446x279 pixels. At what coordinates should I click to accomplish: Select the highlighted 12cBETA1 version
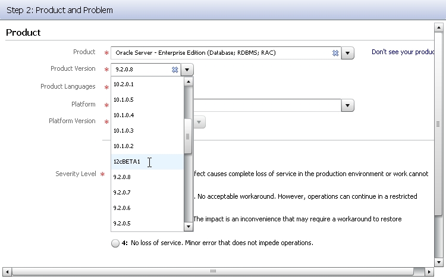pos(147,162)
